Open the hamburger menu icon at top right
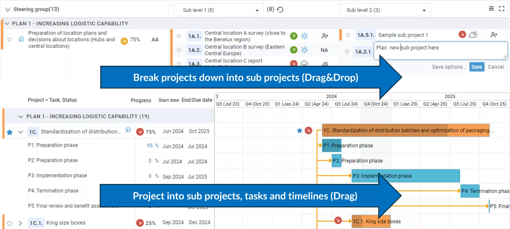 pyautogui.click(x=491, y=9)
